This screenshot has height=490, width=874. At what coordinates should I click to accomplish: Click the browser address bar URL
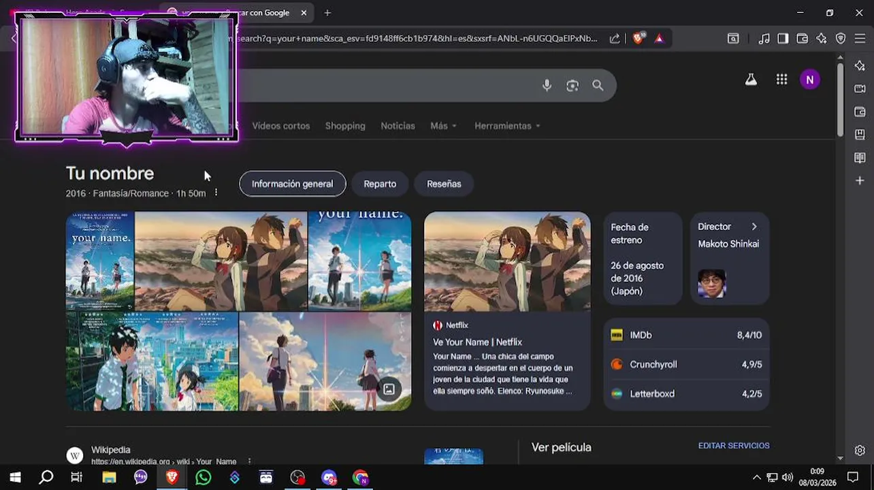(x=415, y=39)
